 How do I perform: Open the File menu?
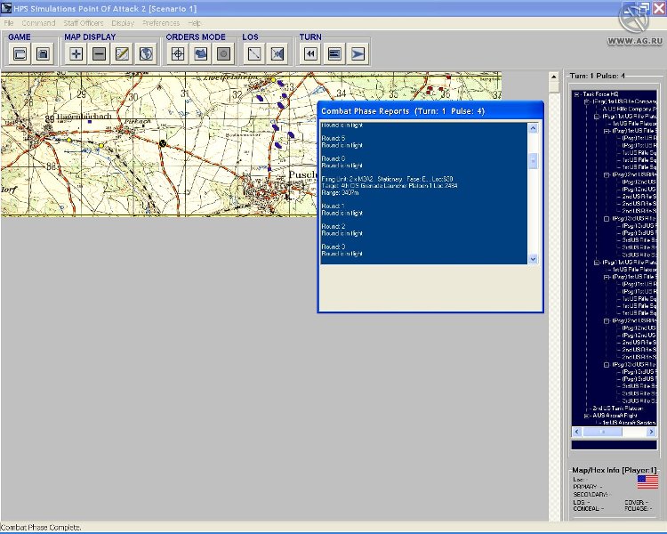point(9,22)
